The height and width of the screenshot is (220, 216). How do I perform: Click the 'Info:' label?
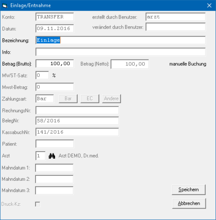6,52
